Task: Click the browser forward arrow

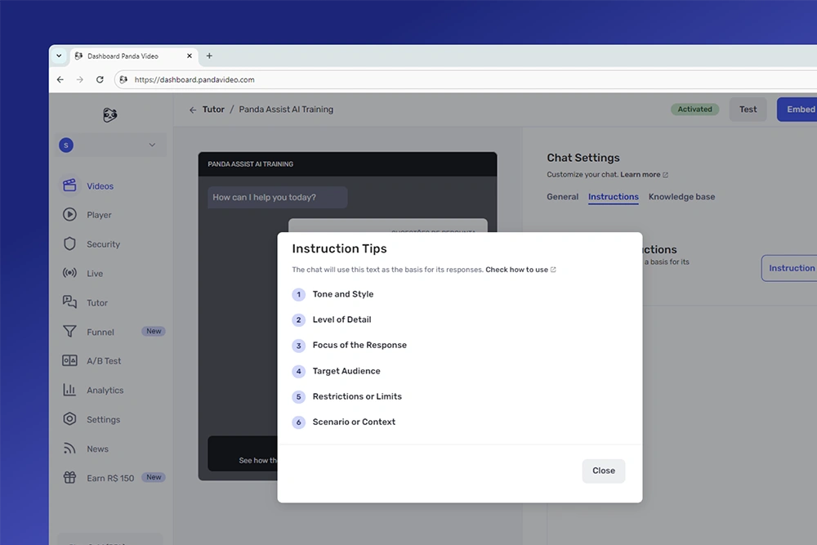Action: [x=80, y=80]
